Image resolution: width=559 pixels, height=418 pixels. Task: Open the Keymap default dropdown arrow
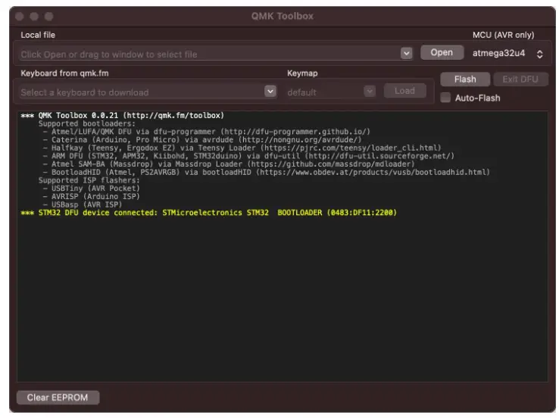370,91
